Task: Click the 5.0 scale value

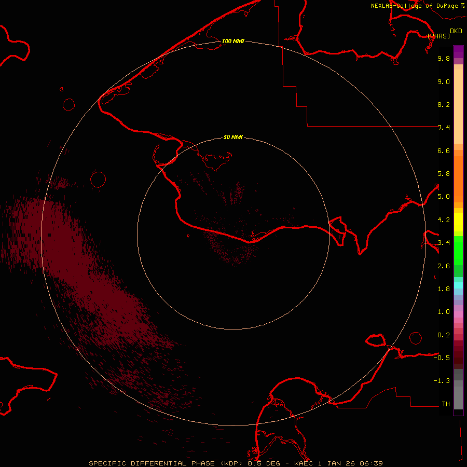Action: 444,197
